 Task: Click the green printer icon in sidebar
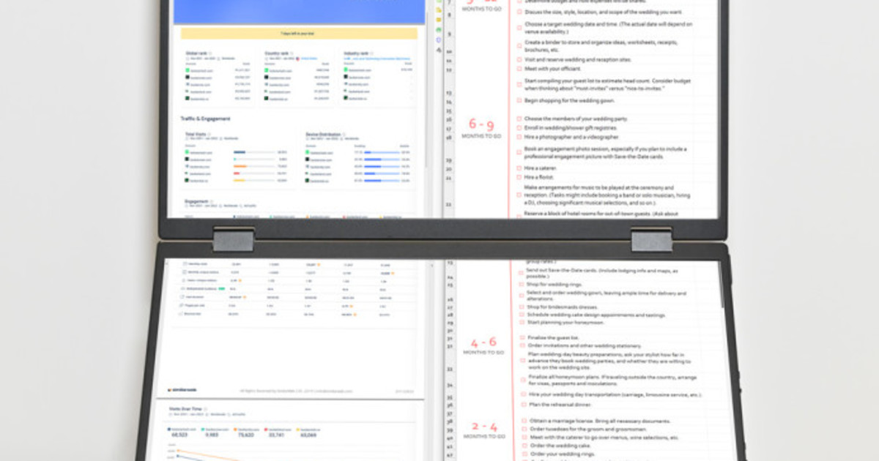point(439,30)
